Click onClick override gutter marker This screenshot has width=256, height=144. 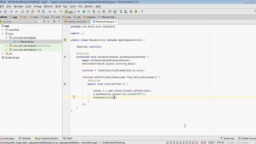tap(65, 84)
